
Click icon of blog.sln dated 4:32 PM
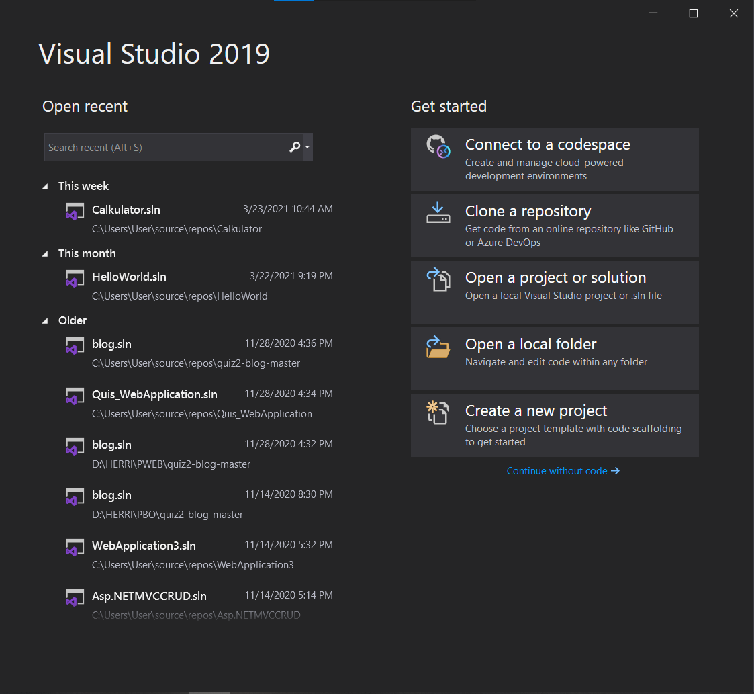pyautogui.click(x=75, y=447)
